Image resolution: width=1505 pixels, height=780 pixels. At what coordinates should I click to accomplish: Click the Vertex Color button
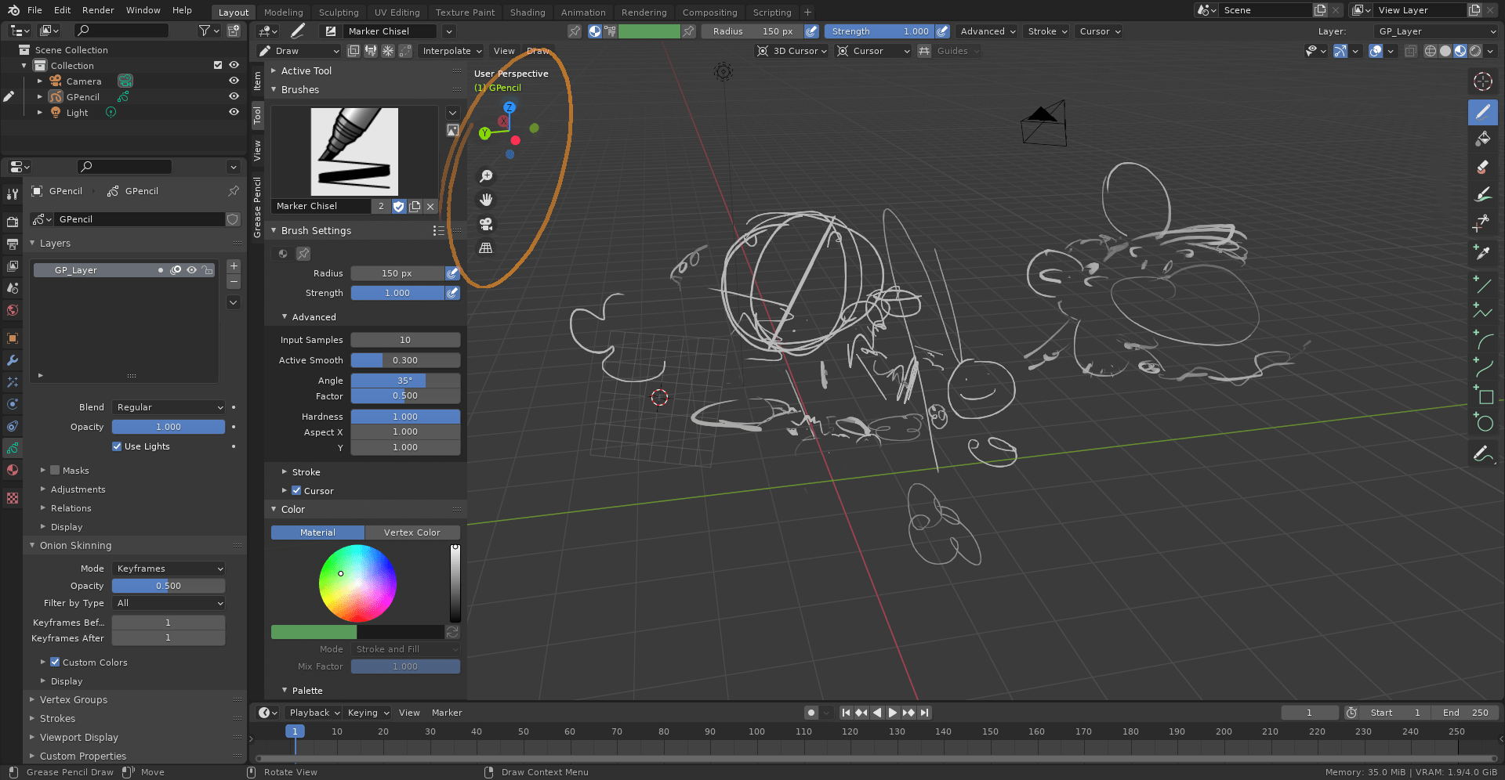pyautogui.click(x=412, y=533)
